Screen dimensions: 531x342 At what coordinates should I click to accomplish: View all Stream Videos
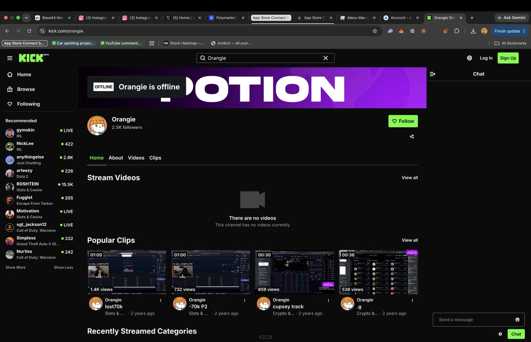tap(410, 178)
